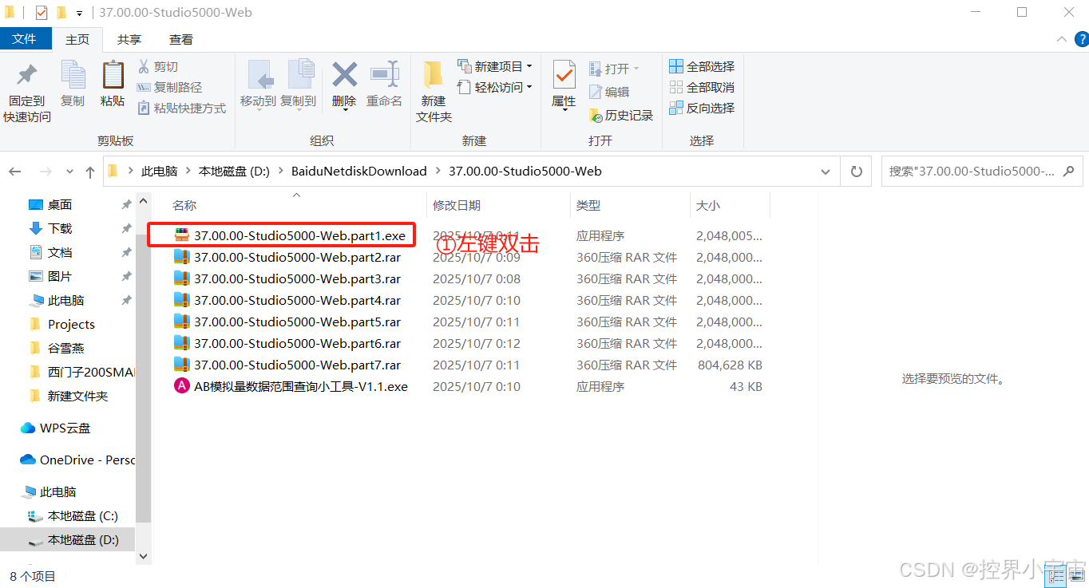The width and height of the screenshot is (1089, 588).
Task: Click the Rename icon
Action: pyautogui.click(x=384, y=75)
